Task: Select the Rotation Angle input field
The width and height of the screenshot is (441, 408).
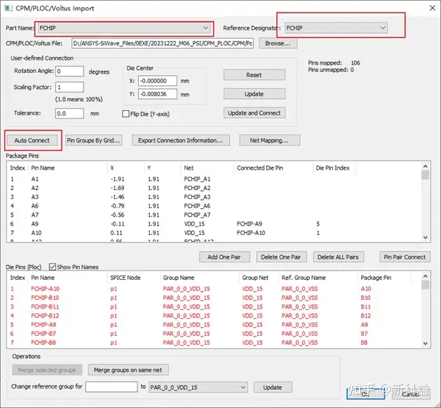Action: [69, 71]
